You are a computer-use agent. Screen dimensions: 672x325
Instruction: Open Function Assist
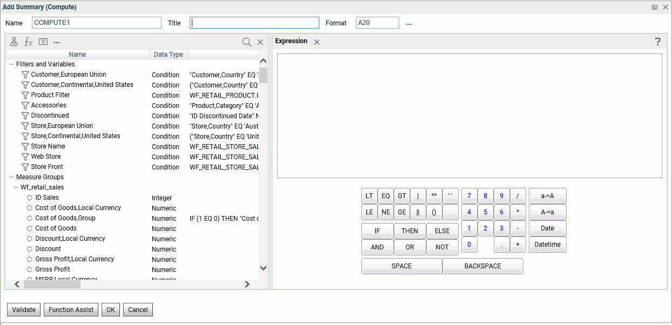point(71,310)
